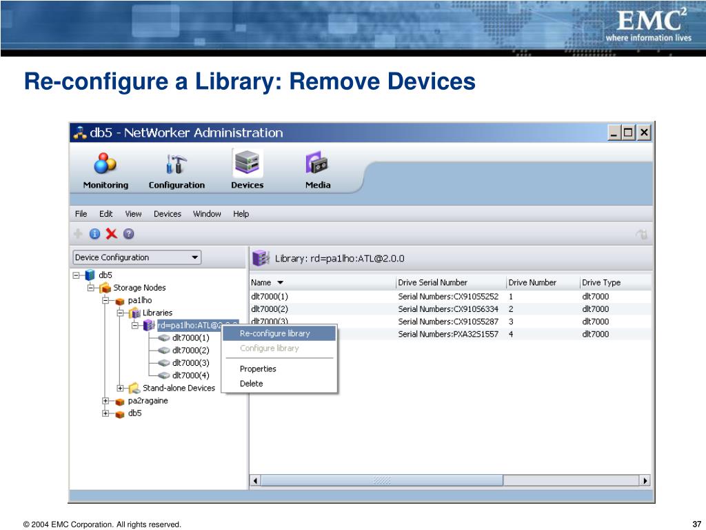Click the scrollbar right arrow

[645, 480]
